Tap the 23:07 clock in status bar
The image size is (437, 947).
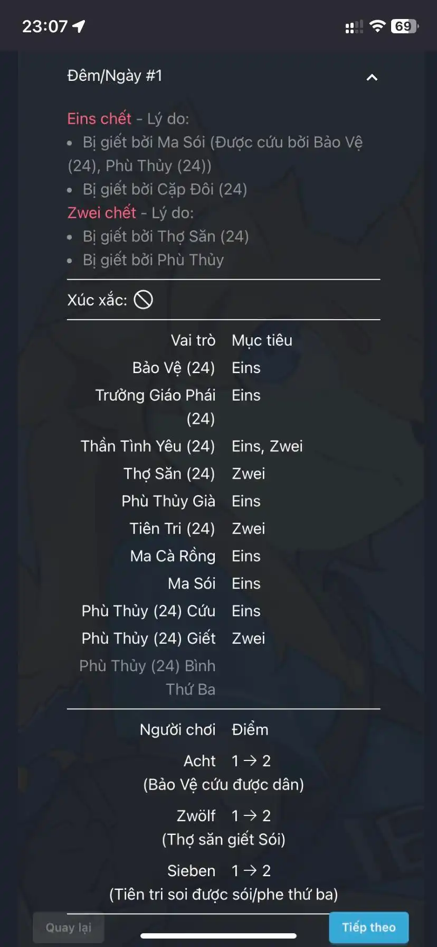(x=45, y=26)
